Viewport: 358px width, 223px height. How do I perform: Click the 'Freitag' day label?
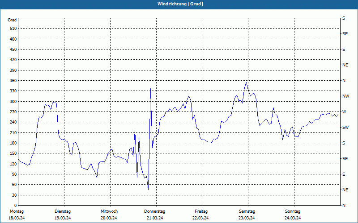click(x=201, y=211)
